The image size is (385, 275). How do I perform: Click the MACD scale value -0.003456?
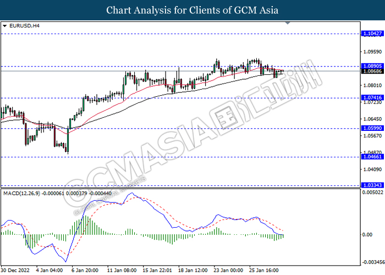click(x=373, y=262)
